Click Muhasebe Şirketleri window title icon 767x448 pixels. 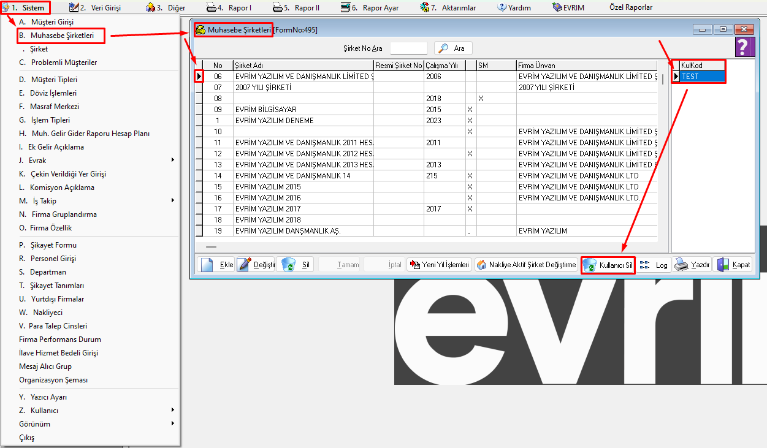tap(200, 29)
